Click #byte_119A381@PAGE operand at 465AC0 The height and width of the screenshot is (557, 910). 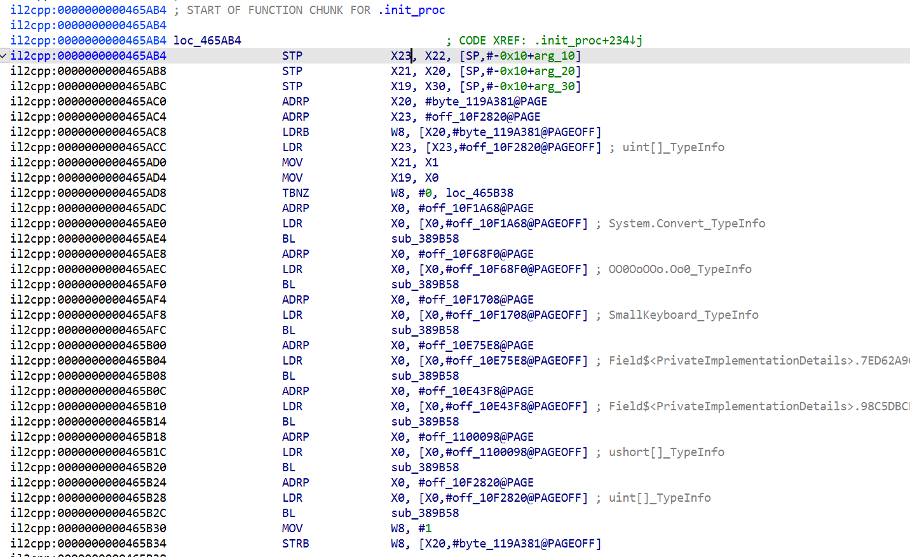click(x=486, y=102)
